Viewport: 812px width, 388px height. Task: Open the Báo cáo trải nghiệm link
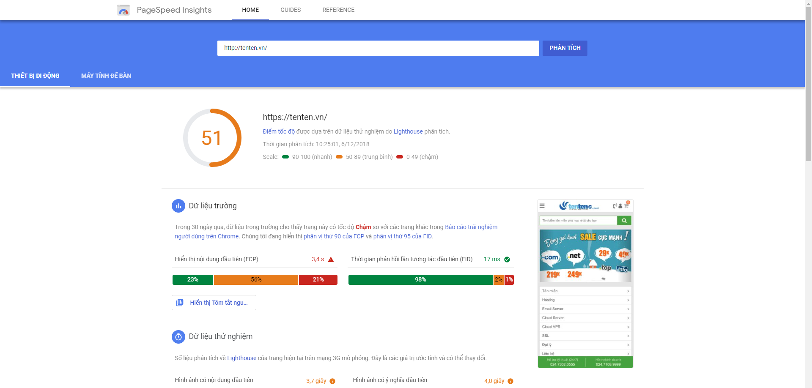click(x=336, y=232)
